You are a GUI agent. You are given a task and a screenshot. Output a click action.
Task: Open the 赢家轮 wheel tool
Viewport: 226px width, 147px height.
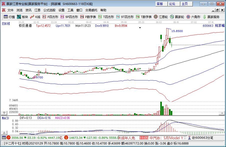click(x=177, y=17)
